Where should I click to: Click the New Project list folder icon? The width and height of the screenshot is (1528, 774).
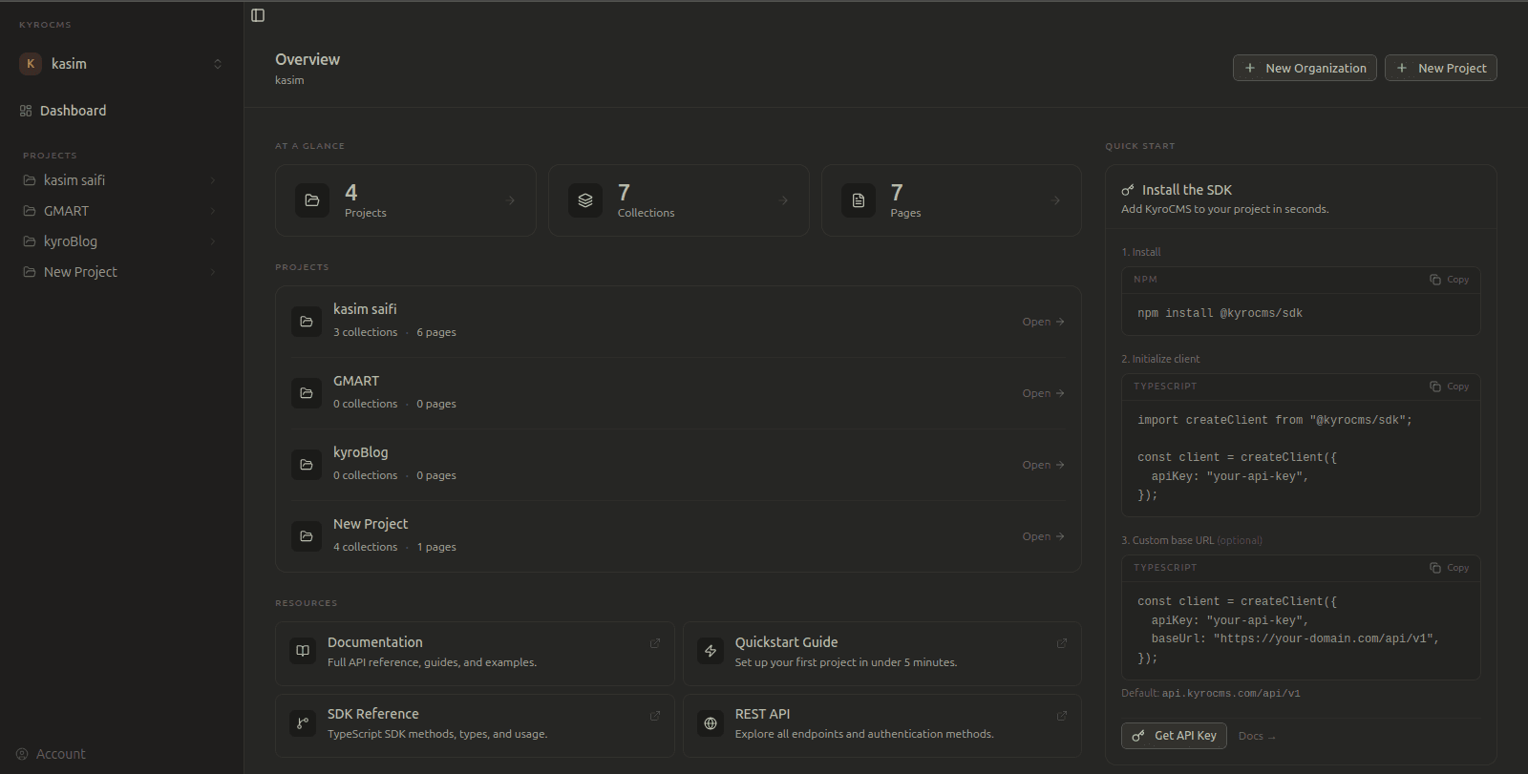tap(307, 536)
